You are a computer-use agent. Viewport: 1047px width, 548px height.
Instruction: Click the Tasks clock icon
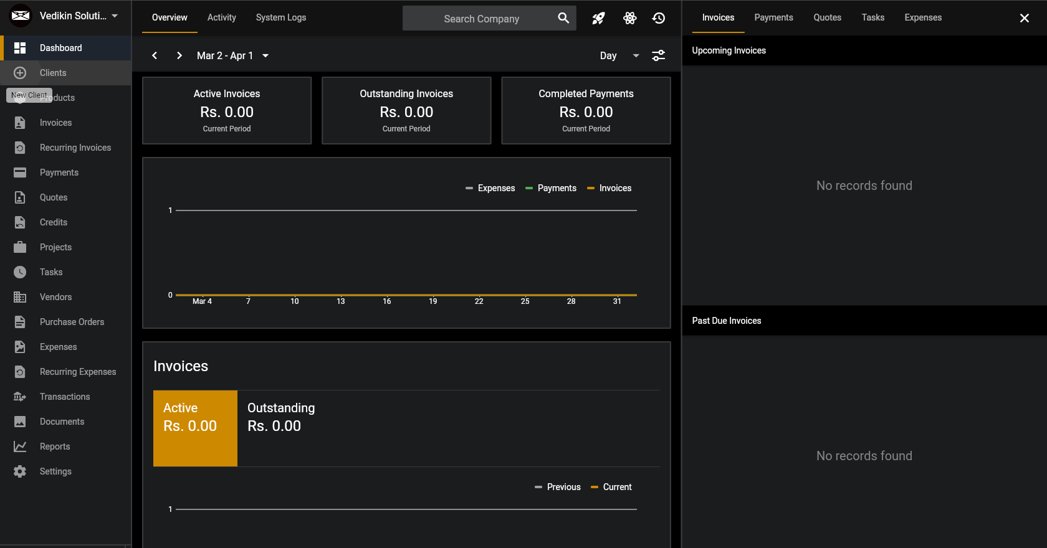20,272
